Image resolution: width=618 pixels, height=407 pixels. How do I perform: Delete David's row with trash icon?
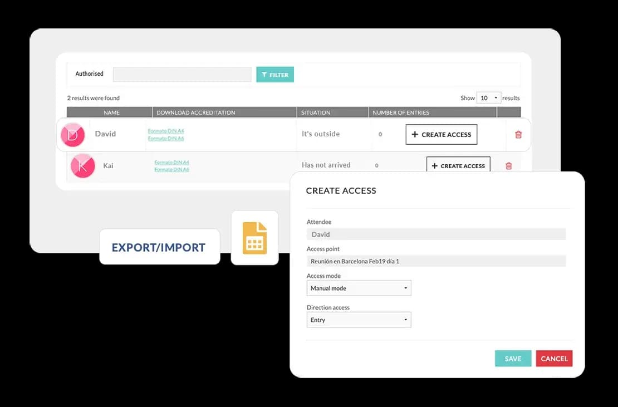(x=518, y=134)
